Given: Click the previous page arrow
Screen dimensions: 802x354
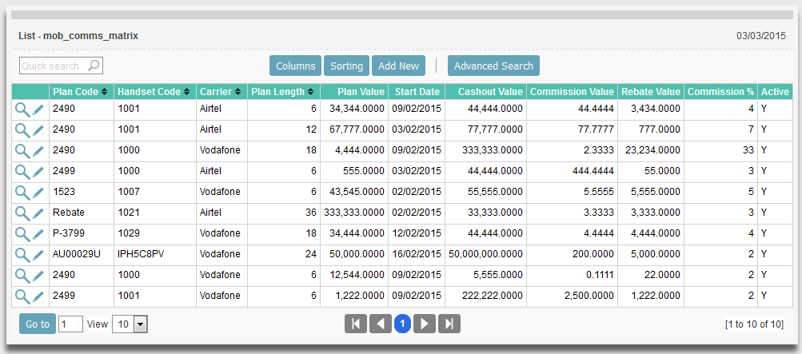Looking at the screenshot, I should (380, 324).
